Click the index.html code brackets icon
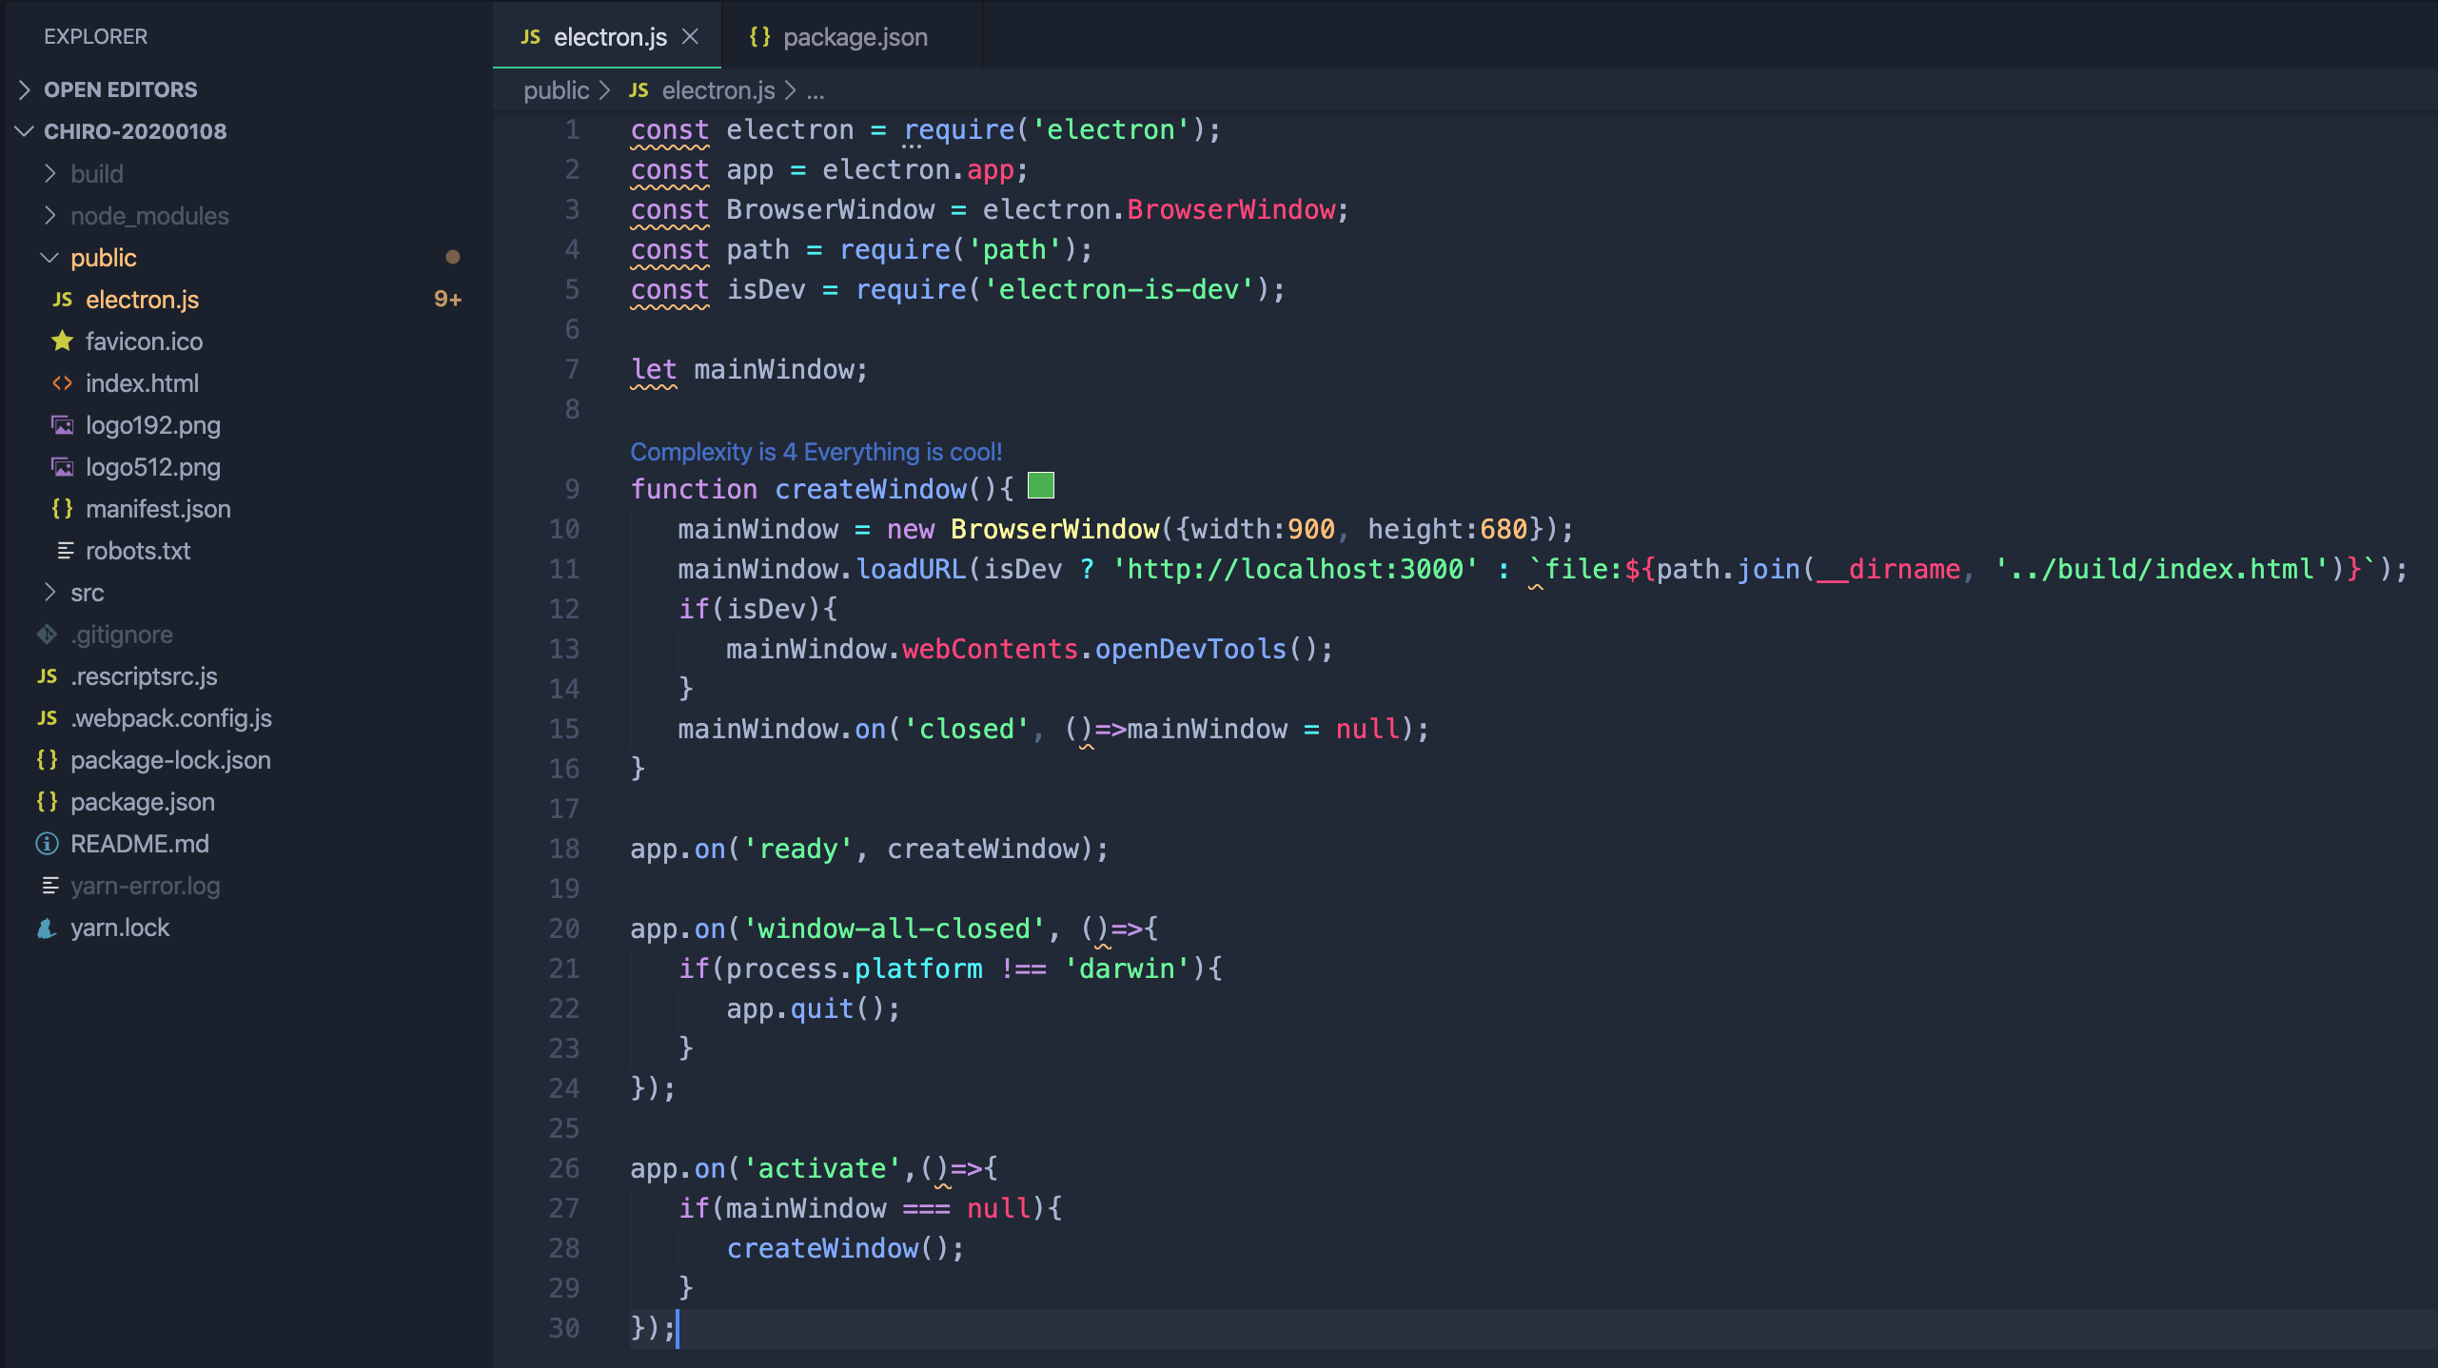Screen dimensions: 2438x1368 tap(63, 382)
